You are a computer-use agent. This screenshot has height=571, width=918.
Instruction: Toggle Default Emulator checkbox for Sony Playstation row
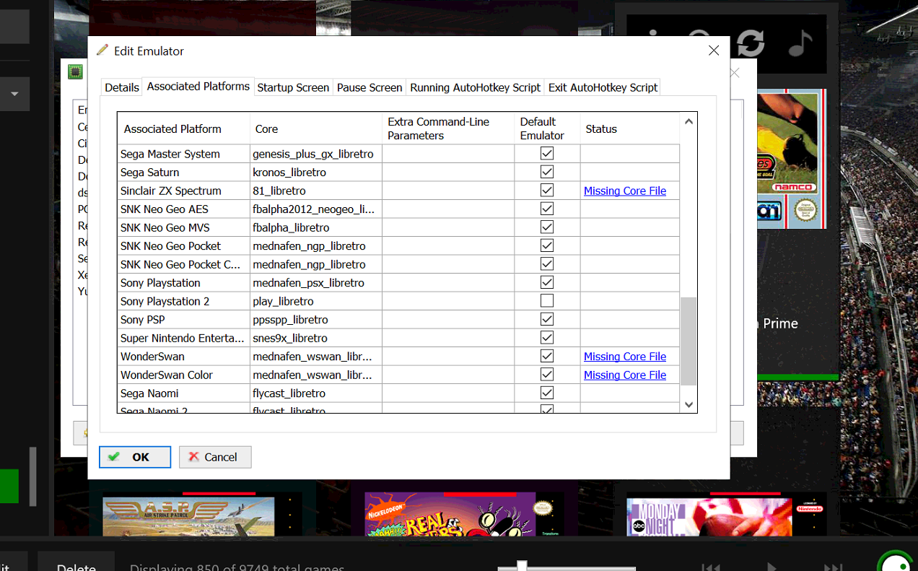tap(547, 282)
